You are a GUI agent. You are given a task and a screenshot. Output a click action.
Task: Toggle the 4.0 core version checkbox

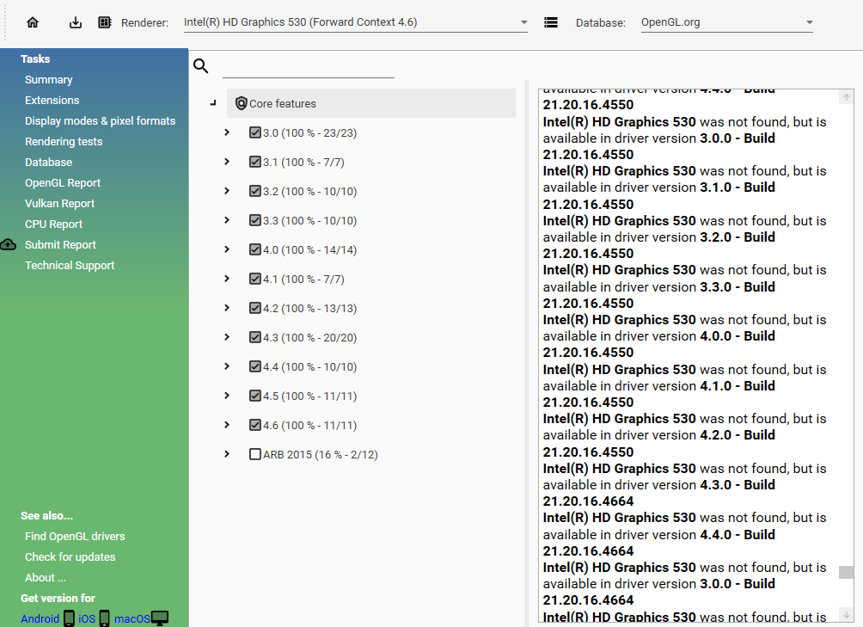(254, 249)
